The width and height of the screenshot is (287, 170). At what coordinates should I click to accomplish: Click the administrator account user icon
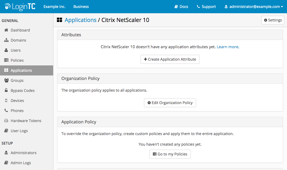point(226,7)
